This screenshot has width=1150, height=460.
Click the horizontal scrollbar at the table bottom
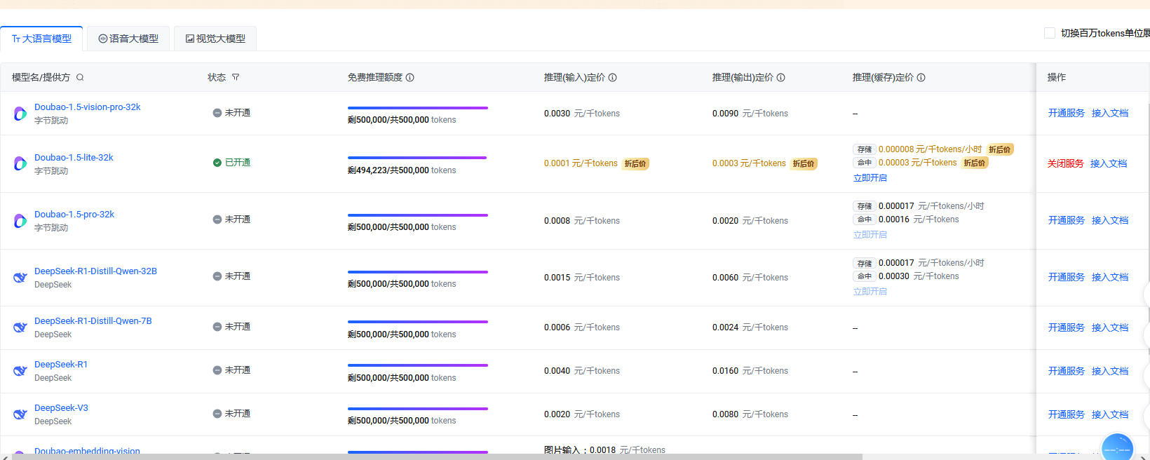tap(438, 456)
